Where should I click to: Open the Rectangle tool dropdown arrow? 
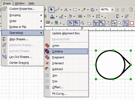tap(79, 10)
